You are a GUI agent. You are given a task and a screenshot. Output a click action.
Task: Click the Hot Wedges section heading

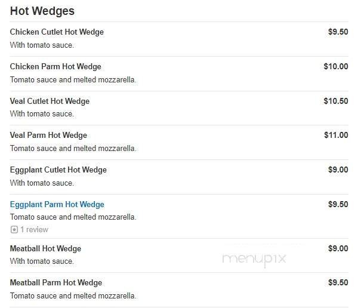[x=42, y=11]
